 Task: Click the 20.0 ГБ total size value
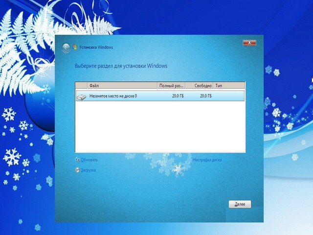tap(178, 96)
